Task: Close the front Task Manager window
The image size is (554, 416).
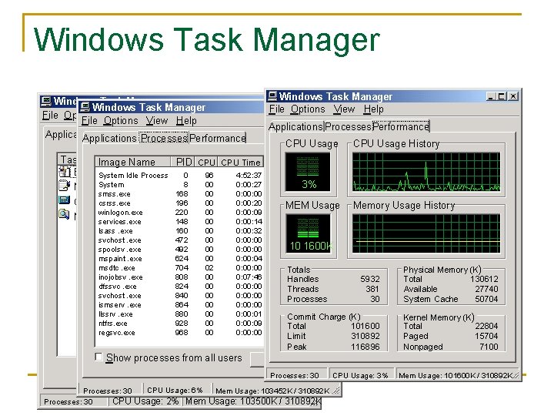Action: click(514, 96)
